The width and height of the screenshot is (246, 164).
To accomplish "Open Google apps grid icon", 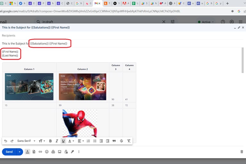I will click(x=241, y=22).
